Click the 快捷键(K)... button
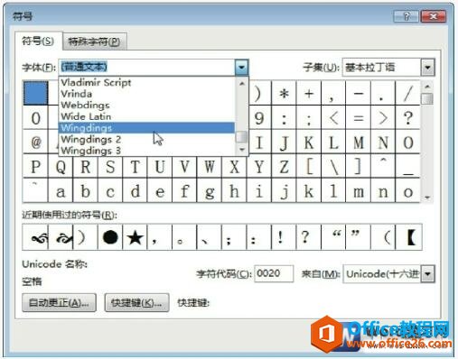This screenshot has width=458, height=359. 136,302
